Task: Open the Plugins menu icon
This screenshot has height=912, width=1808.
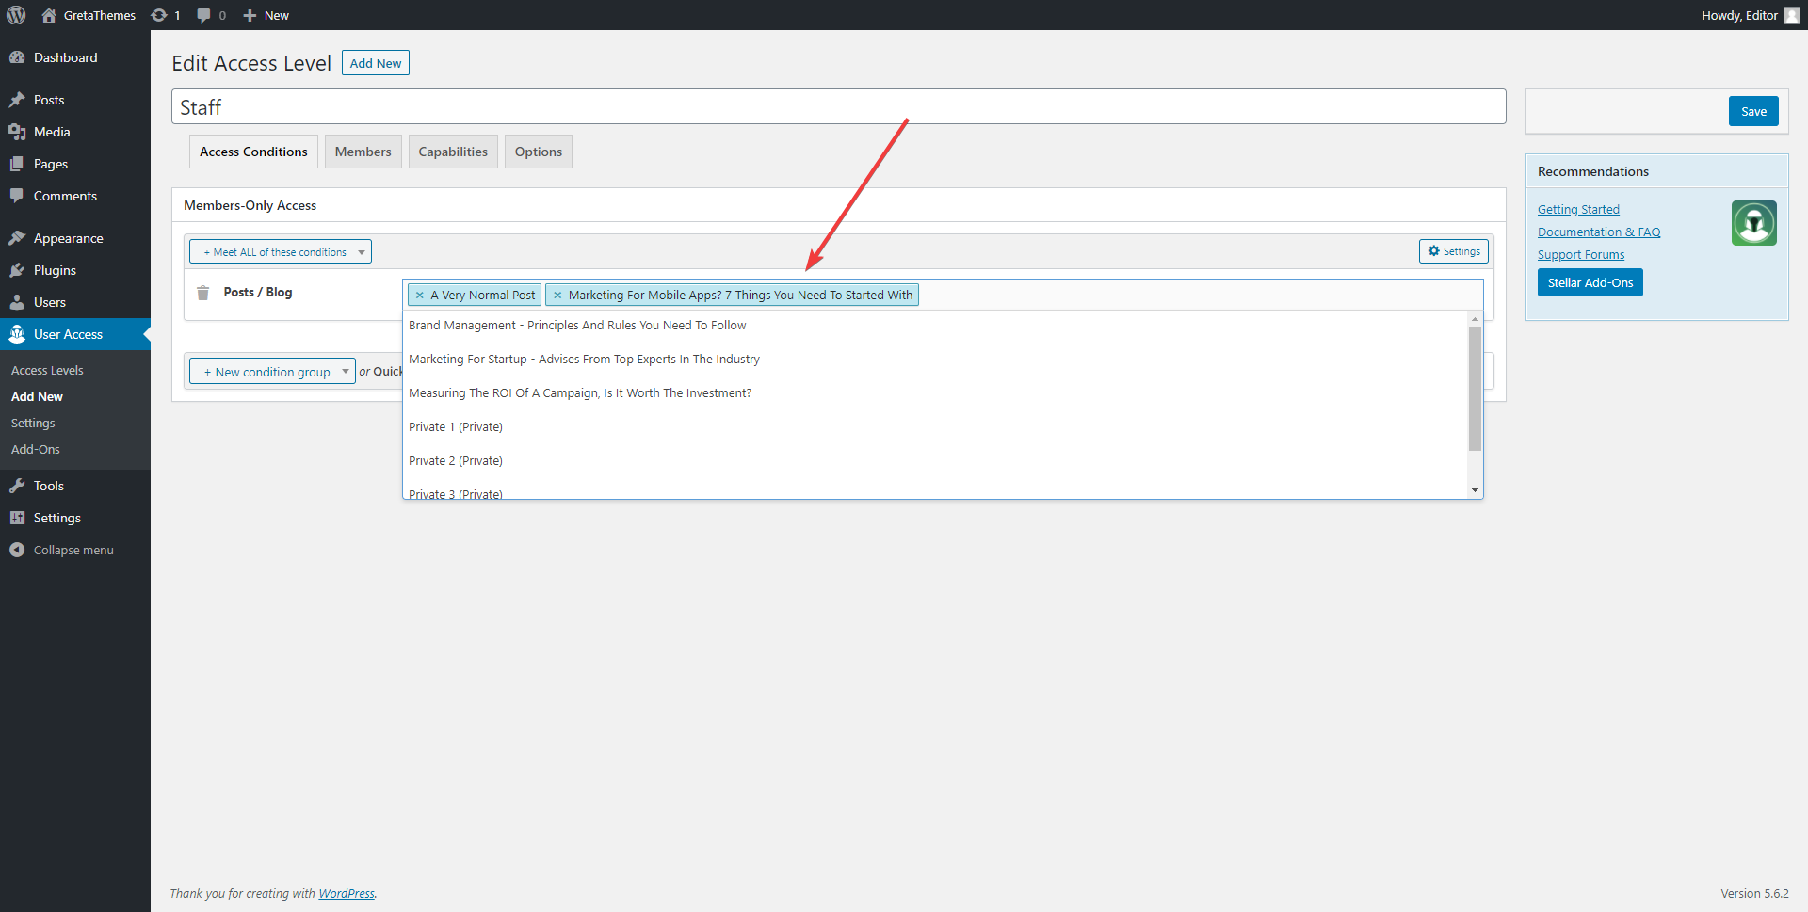Action: pyautogui.click(x=17, y=270)
